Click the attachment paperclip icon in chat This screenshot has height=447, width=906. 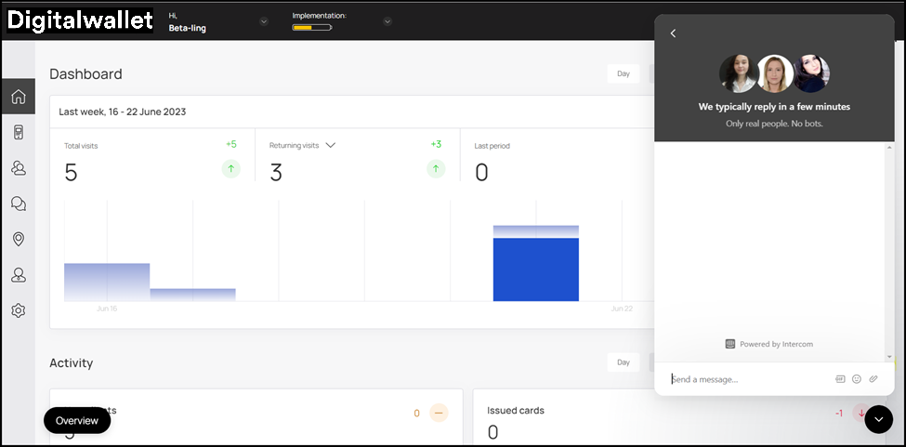pyautogui.click(x=873, y=379)
